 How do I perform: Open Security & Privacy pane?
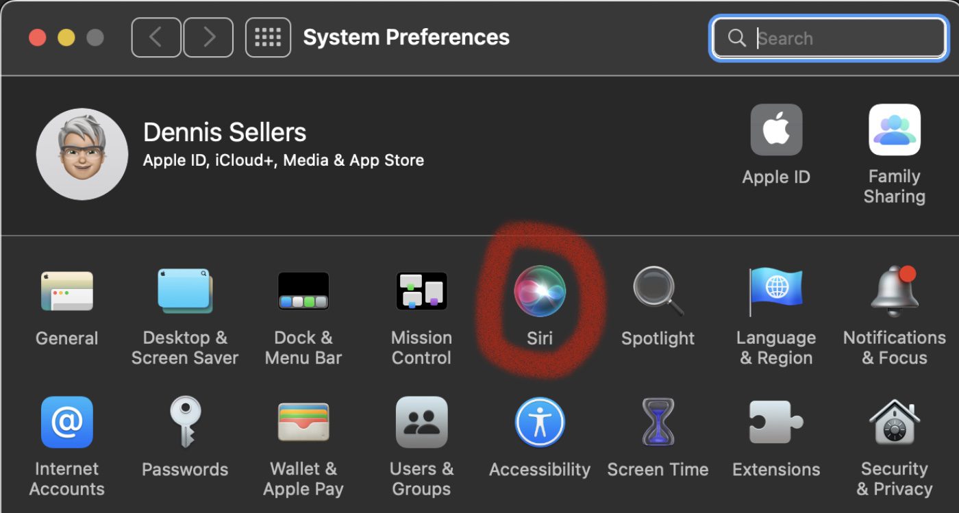pyautogui.click(x=894, y=422)
